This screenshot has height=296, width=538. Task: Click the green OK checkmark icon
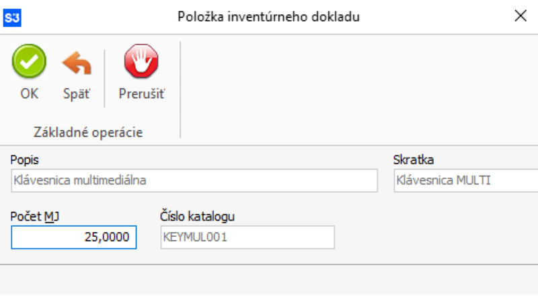click(x=29, y=65)
